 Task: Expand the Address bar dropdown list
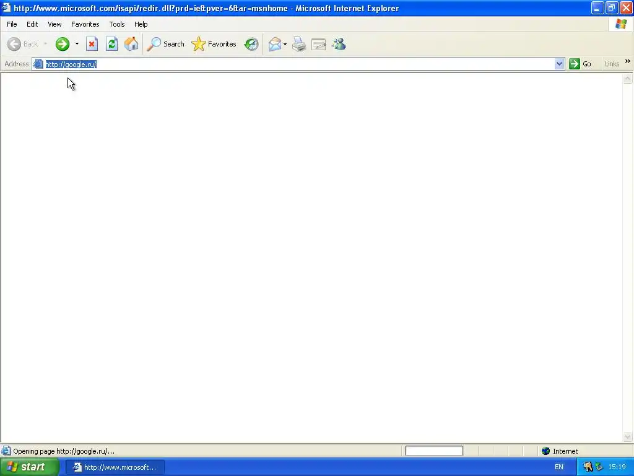tap(559, 64)
